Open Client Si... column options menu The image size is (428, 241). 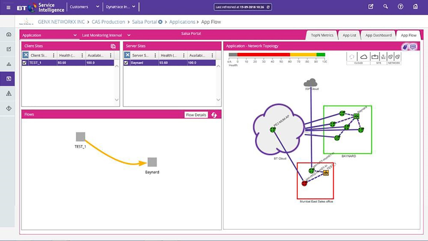tap(53, 55)
